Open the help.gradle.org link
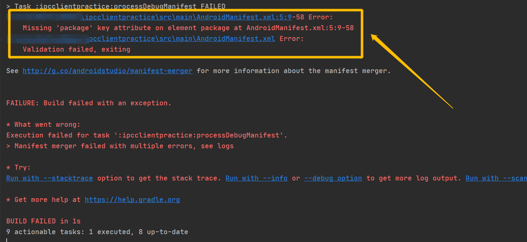Screen dimensions: 527x242 pos(132,200)
